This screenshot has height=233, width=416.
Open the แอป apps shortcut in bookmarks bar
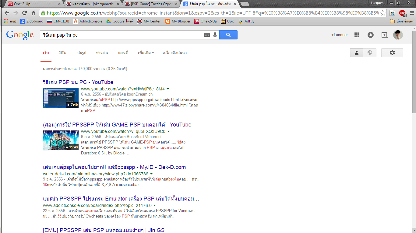coord(10,21)
